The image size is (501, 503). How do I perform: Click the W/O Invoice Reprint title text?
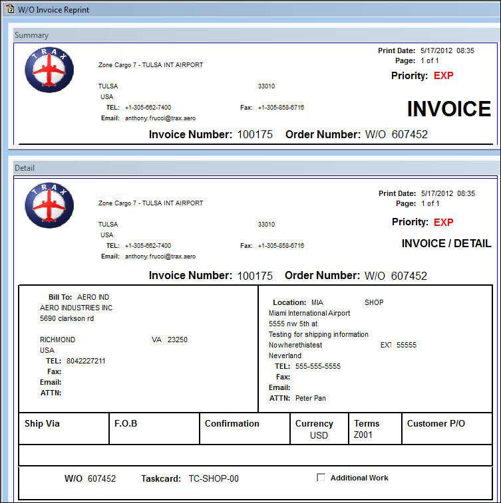53,9
